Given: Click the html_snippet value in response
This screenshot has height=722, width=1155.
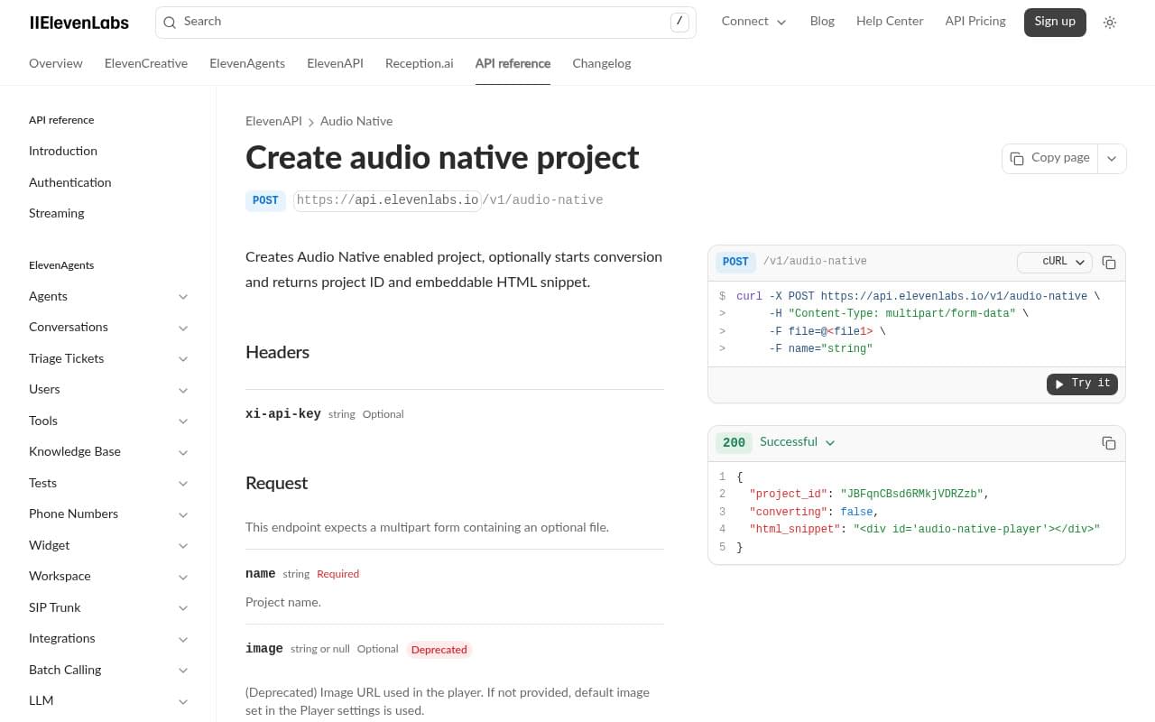Looking at the screenshot, I should coord(976,530).
